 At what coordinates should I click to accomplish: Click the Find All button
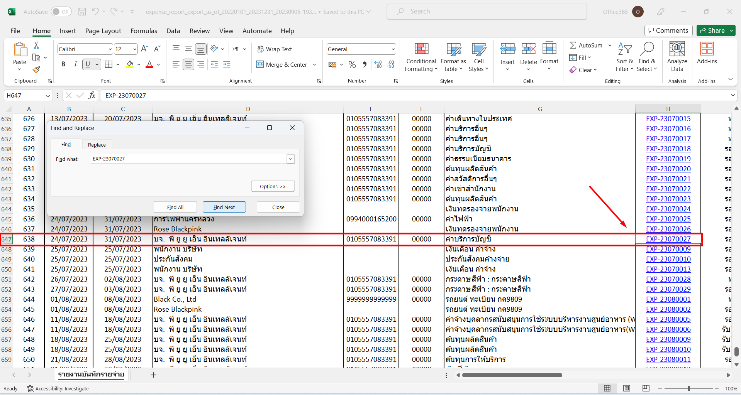(x=175, y=207)
